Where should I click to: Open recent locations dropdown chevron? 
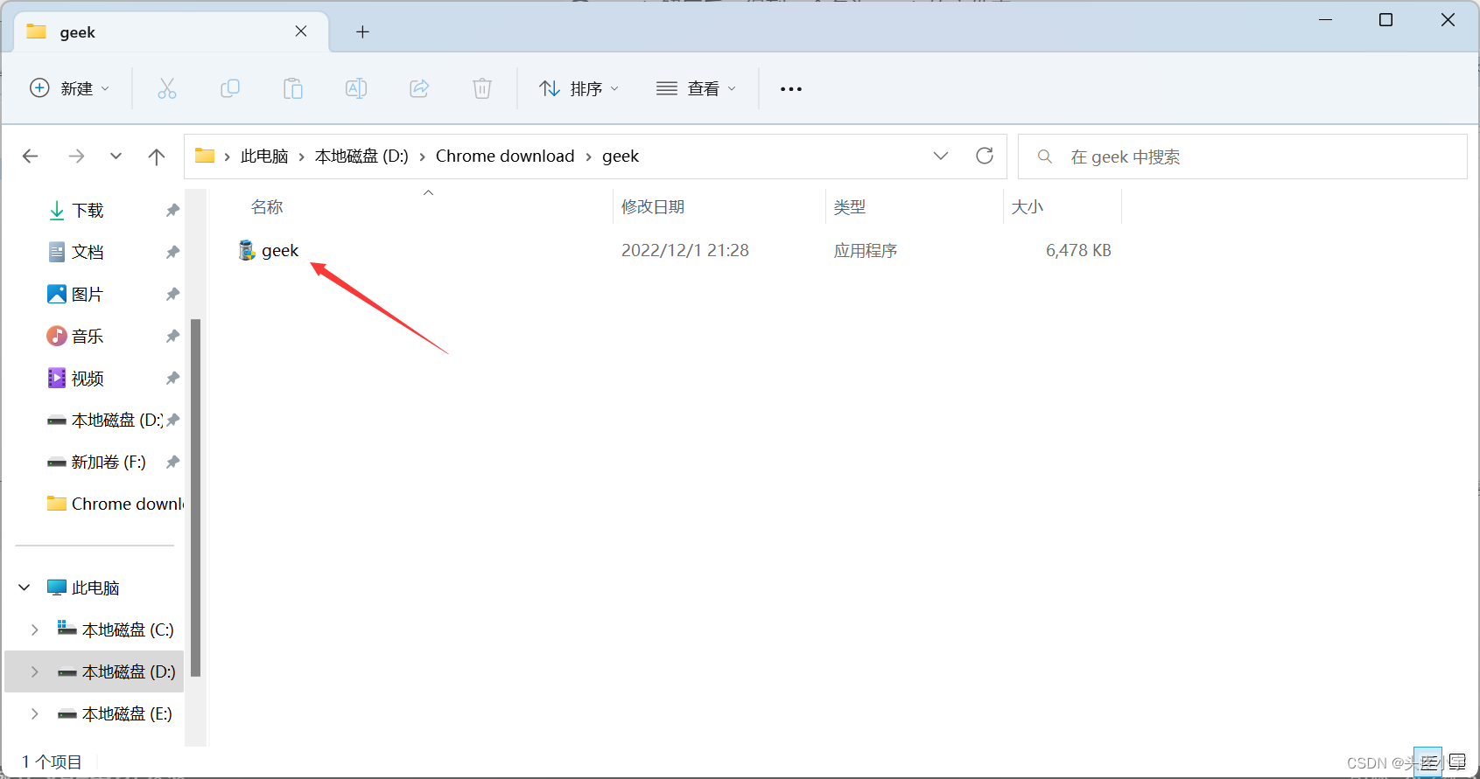pyautogui.click(x=116, y=156)
